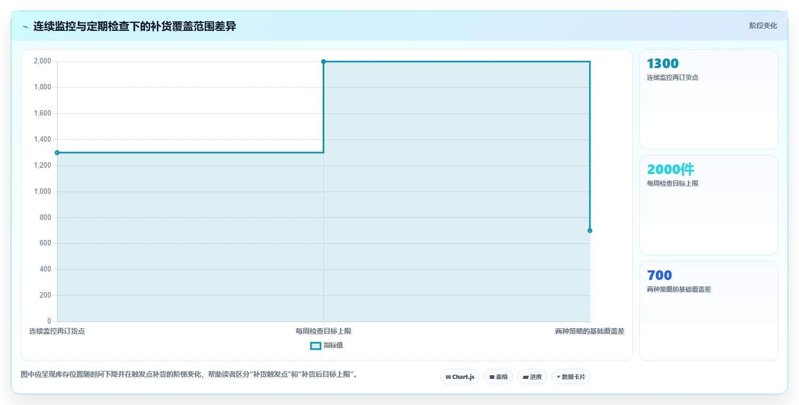The height and width of the screenshot is (405, 799).
Task: Click the 1,400 y-axis tick label
Action: click(x=42, y=139)
